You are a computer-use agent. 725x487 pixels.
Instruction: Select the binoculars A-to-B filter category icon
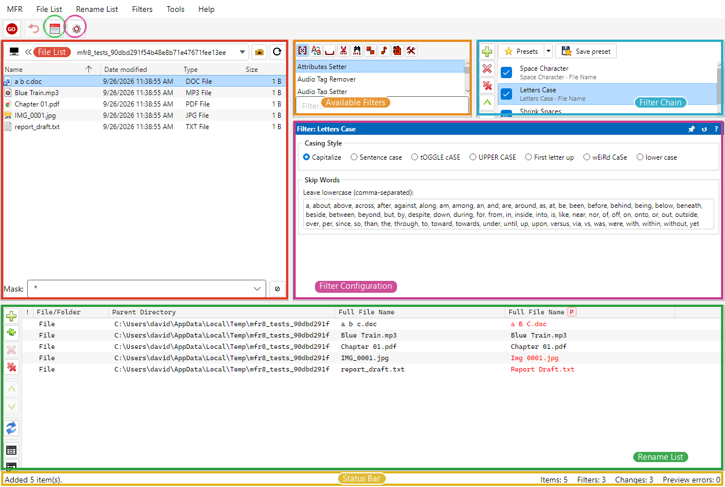click(357, 50)
